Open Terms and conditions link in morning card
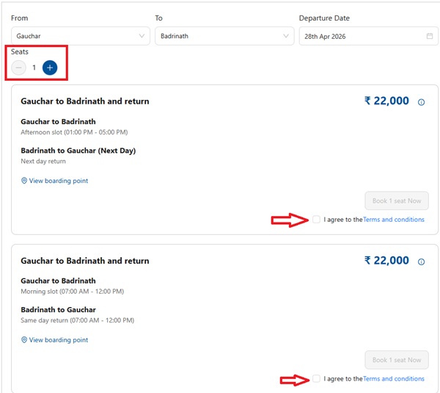440x393 pixels. [394, 379]
